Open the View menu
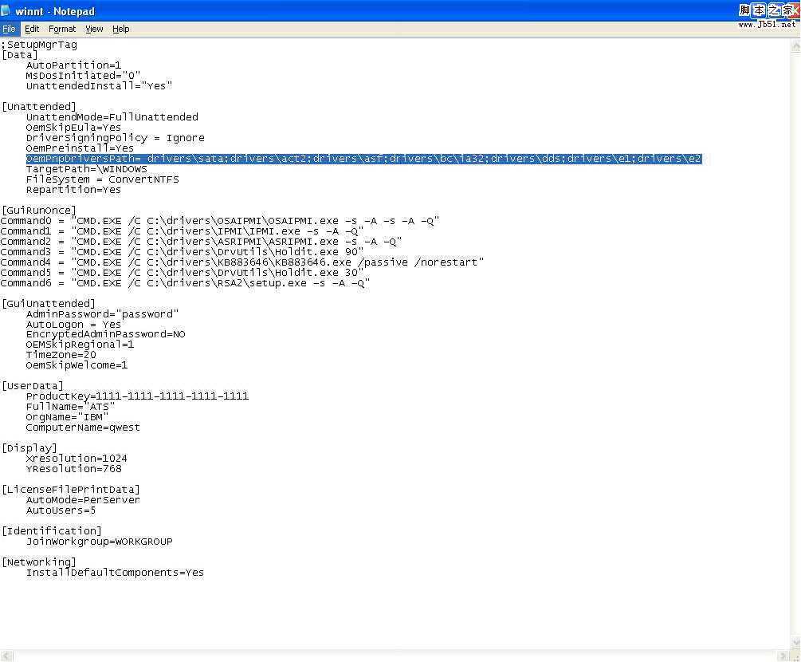 (94, 30)
